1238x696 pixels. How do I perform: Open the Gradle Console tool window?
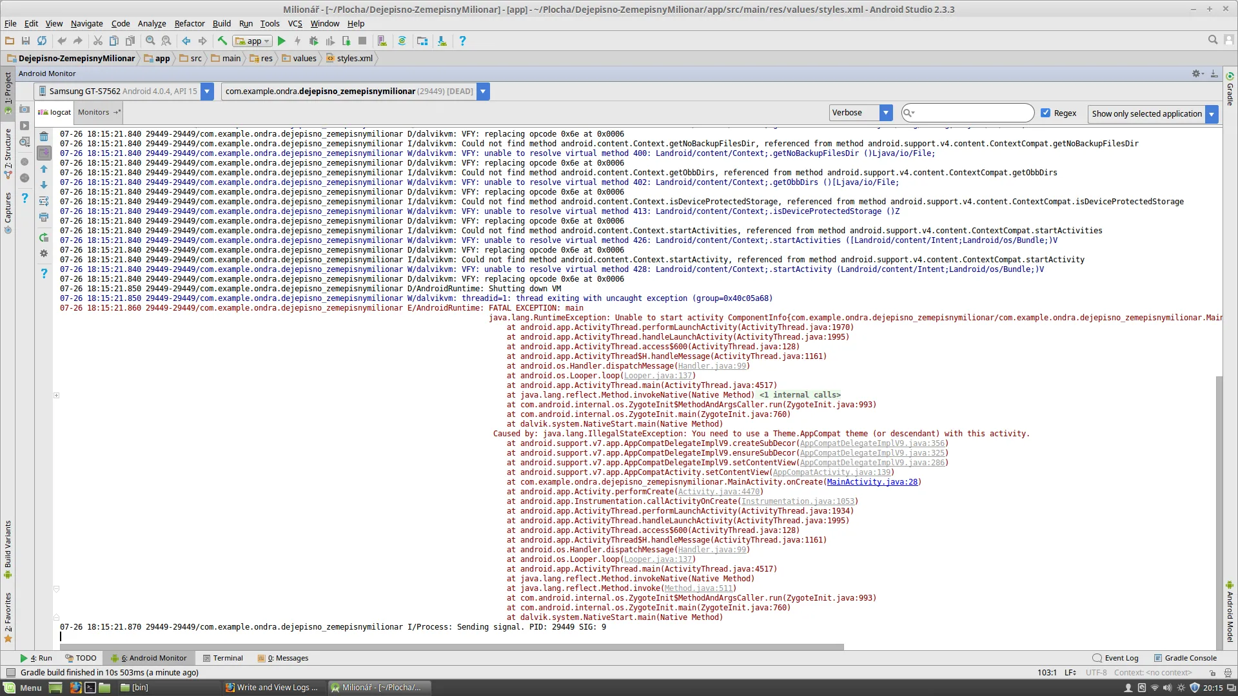pyautogui.click(x=1184, y=658)
